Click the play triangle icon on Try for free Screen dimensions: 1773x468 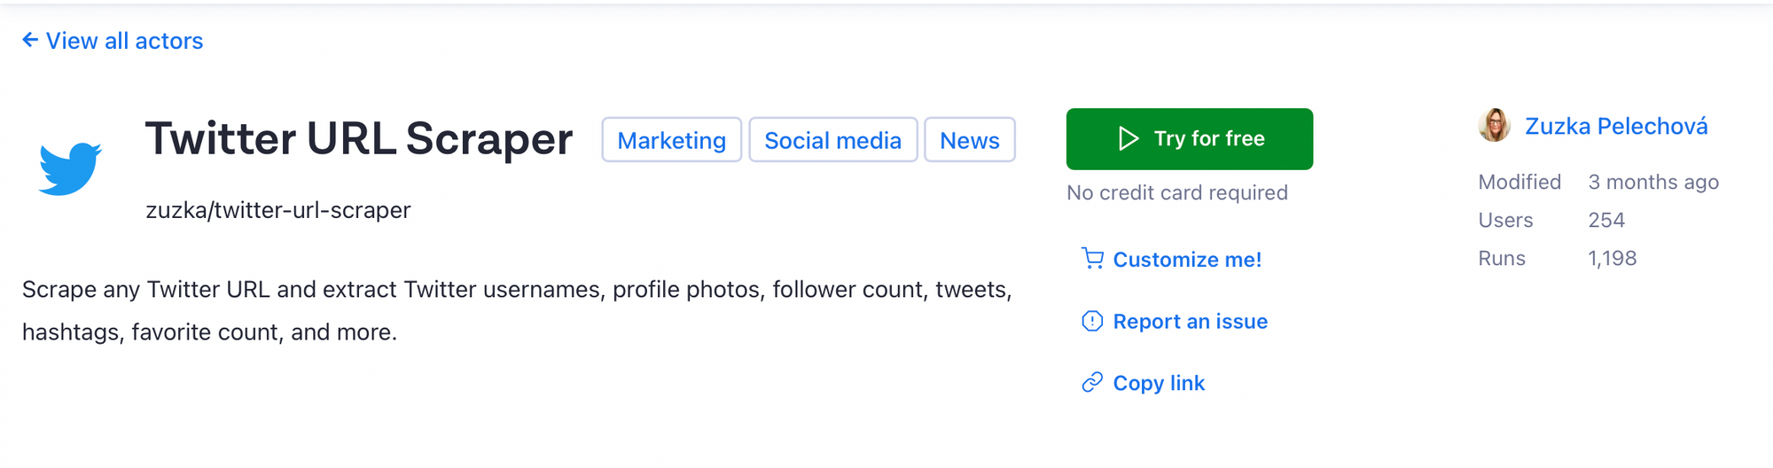coord(1128,138)
